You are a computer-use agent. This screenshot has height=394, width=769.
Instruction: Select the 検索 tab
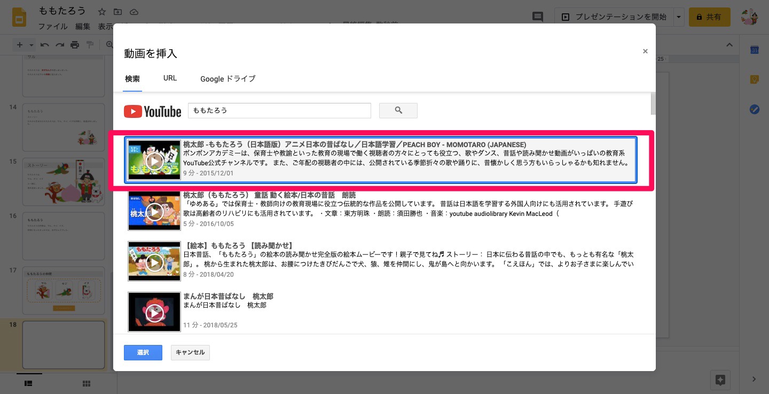132,78
